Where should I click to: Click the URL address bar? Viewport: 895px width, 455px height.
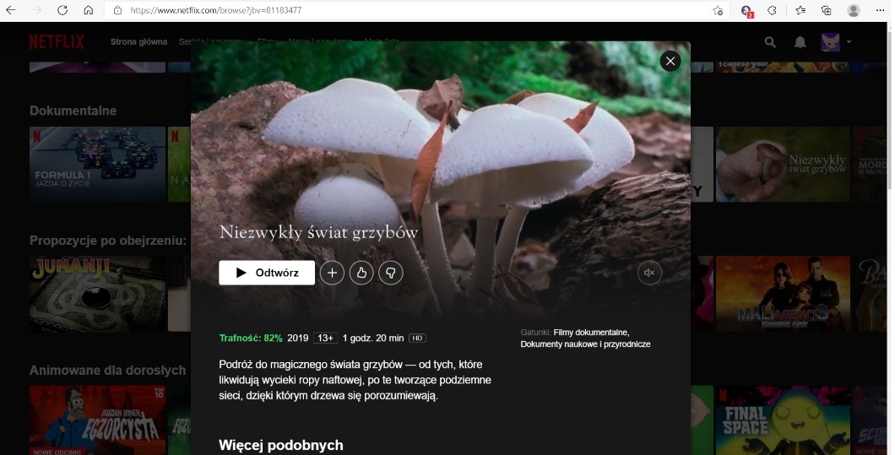coord(405,10)
